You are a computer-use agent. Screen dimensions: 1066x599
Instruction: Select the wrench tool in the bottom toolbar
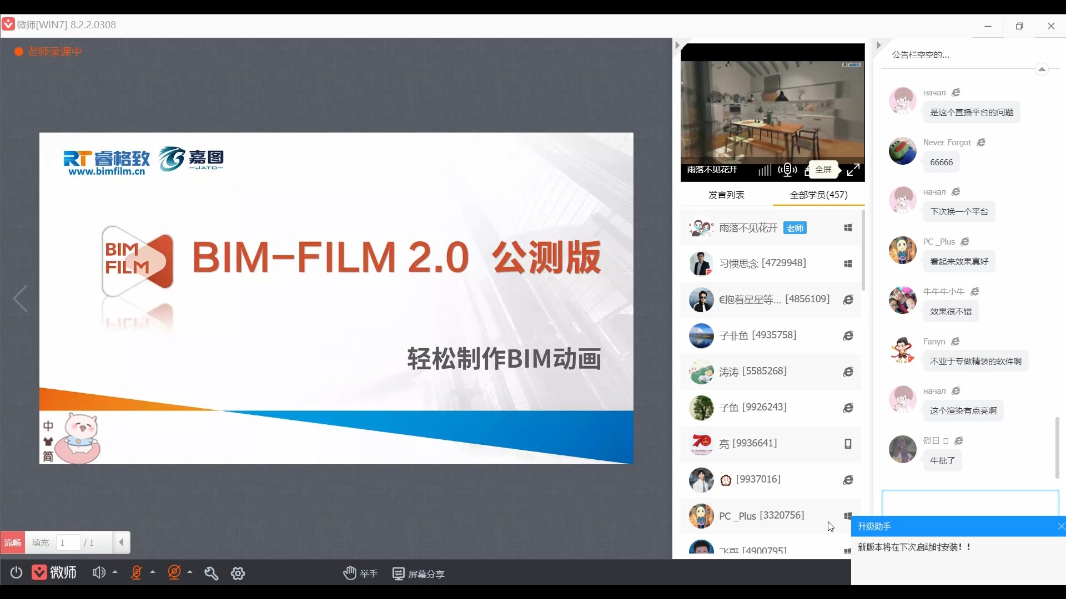coord(212,573)
